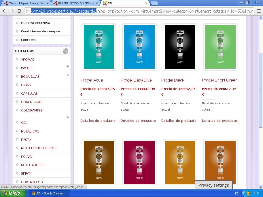The height and width of the screenshot is (197, 263).
Task: Open the GEL category
Action: 24,123
